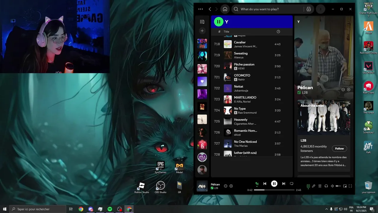Open the Spotify Home button
The width and height of the screenshot is (378, 213).
(x=225, y=9)
